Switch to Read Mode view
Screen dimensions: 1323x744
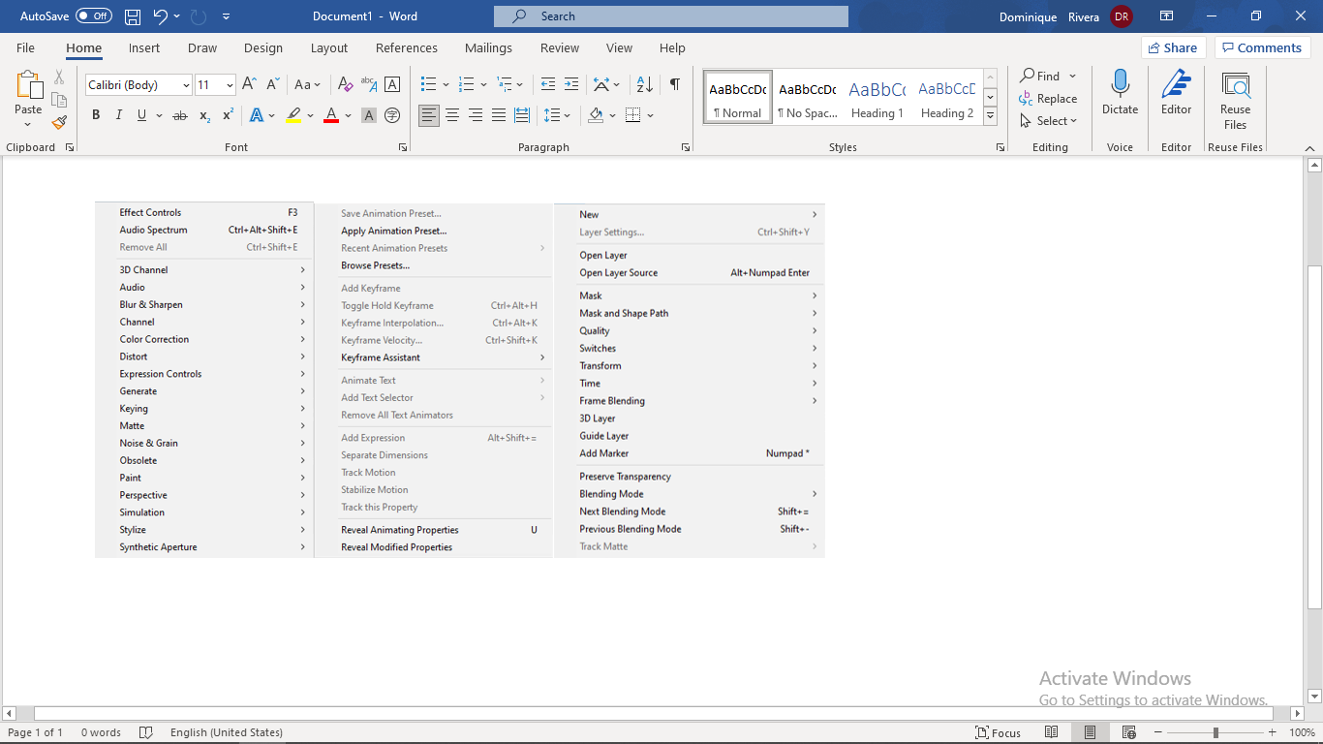coord(1052,732)
